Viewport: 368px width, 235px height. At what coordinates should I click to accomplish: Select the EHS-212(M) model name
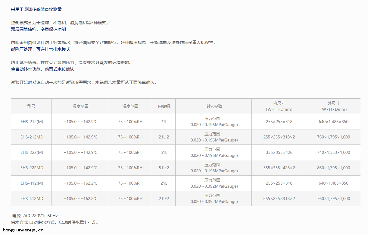(x=31, y=121)
